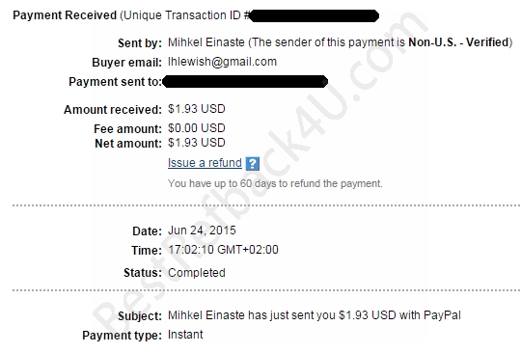Click the Fee amount value $0.00 USD
The width and height of the screenshot is (521, 353).
[x=197, y=128]
